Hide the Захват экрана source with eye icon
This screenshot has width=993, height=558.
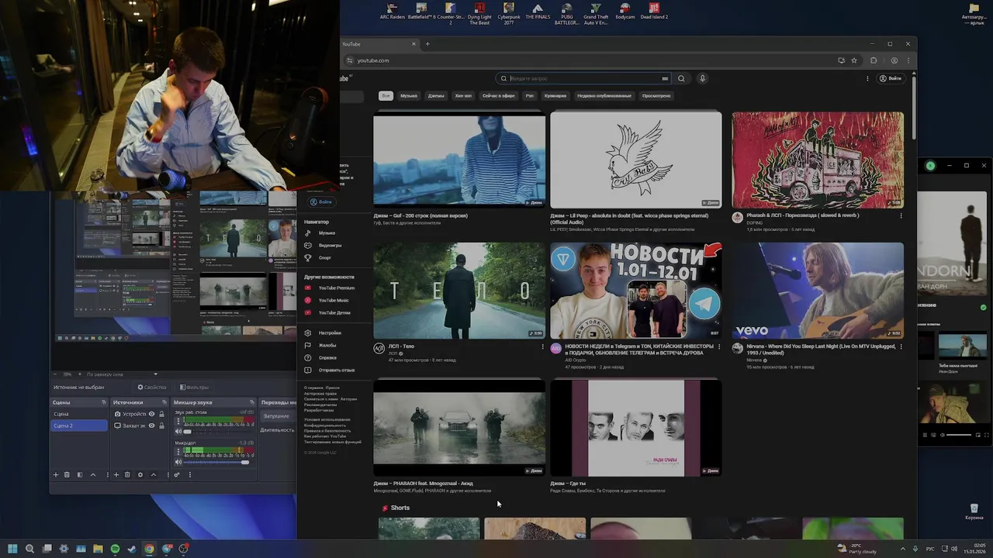point(151,425)
